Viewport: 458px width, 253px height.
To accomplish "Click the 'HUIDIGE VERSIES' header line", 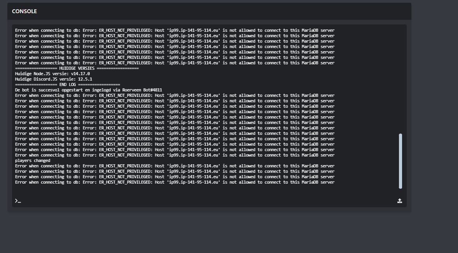I will coord(77,68).
